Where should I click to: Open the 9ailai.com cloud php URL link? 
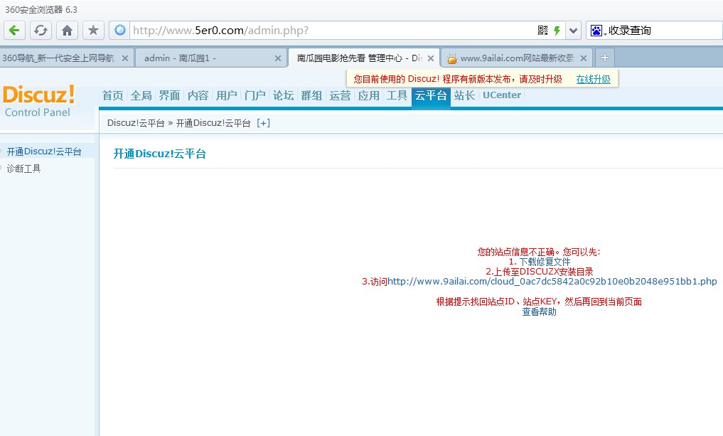(x=552, y=282)
